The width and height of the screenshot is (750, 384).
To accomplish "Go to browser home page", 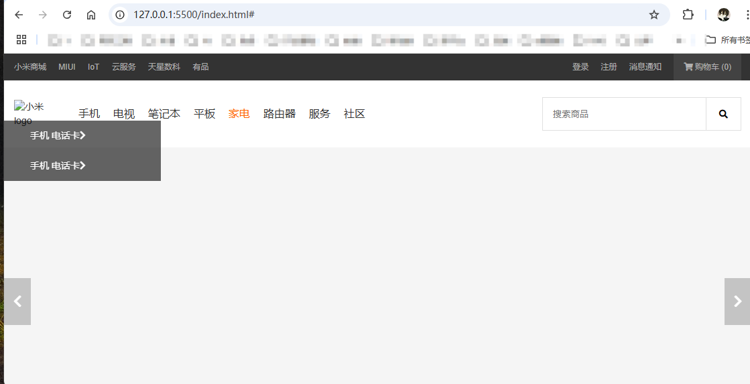I will click(x=91, y=15).
